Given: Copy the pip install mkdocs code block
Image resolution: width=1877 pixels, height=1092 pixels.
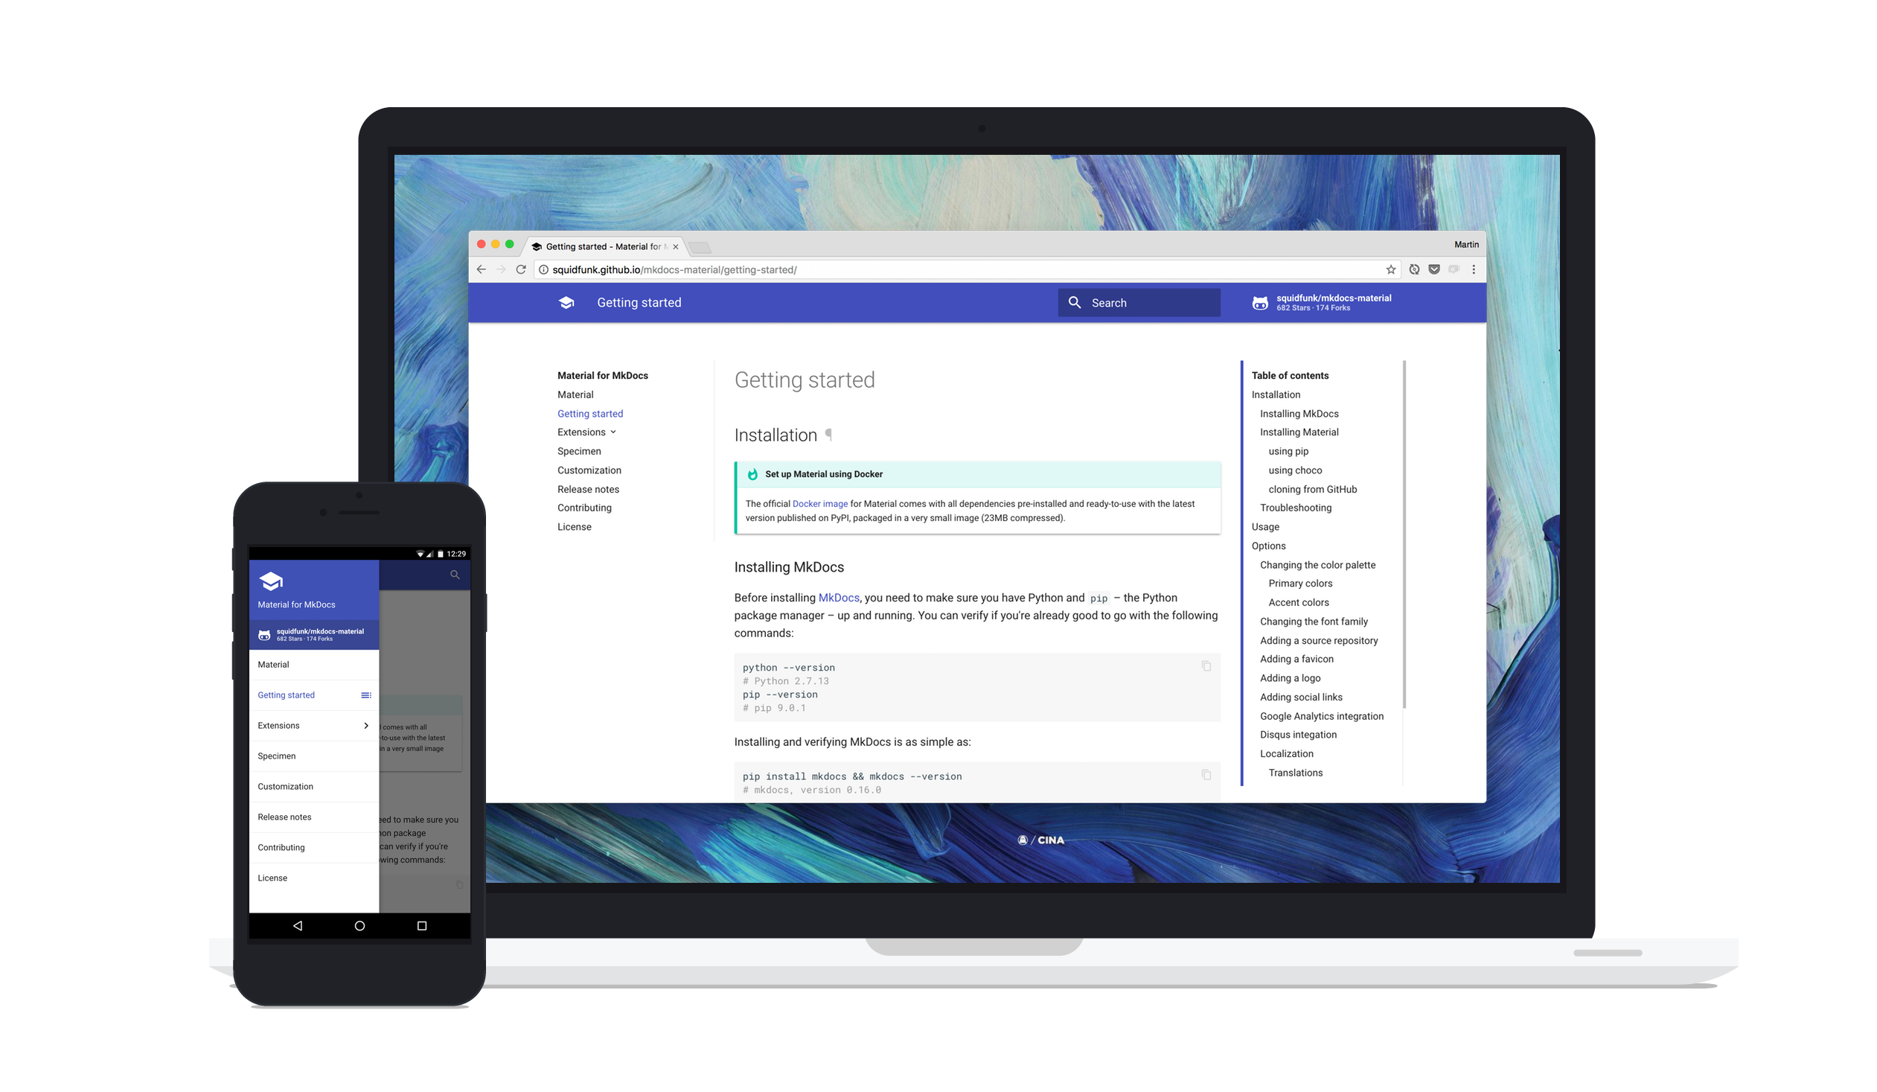Looking at the screenshot, I should [x=1206, y=775].
